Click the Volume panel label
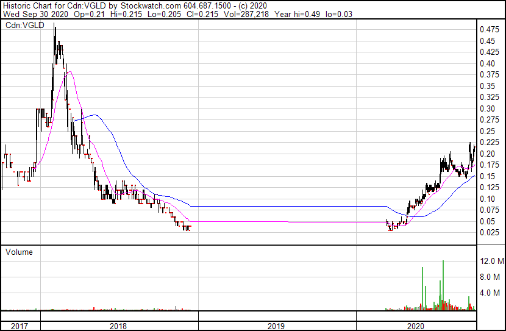This screenshot has width=506, height=331. 20,252
